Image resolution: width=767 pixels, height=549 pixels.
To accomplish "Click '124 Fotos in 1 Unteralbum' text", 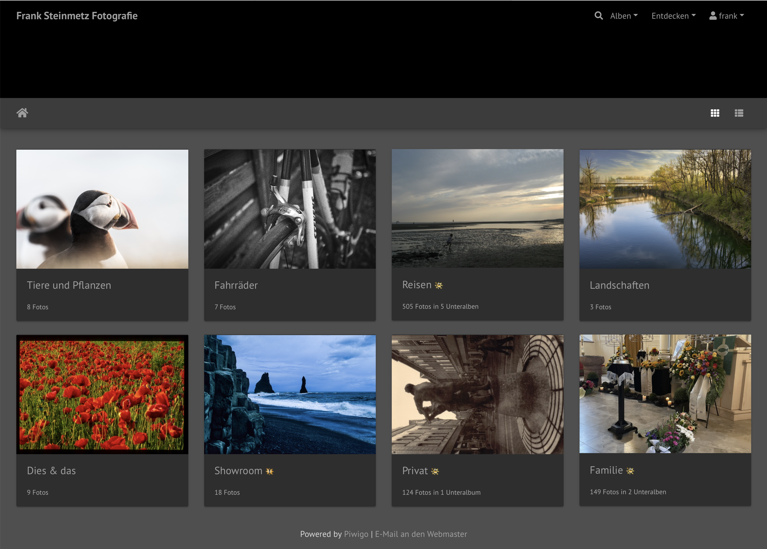I will (441, 493).
